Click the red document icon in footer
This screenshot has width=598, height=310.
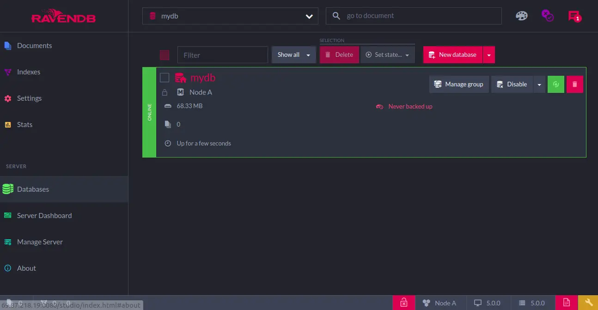click(567, 303)
